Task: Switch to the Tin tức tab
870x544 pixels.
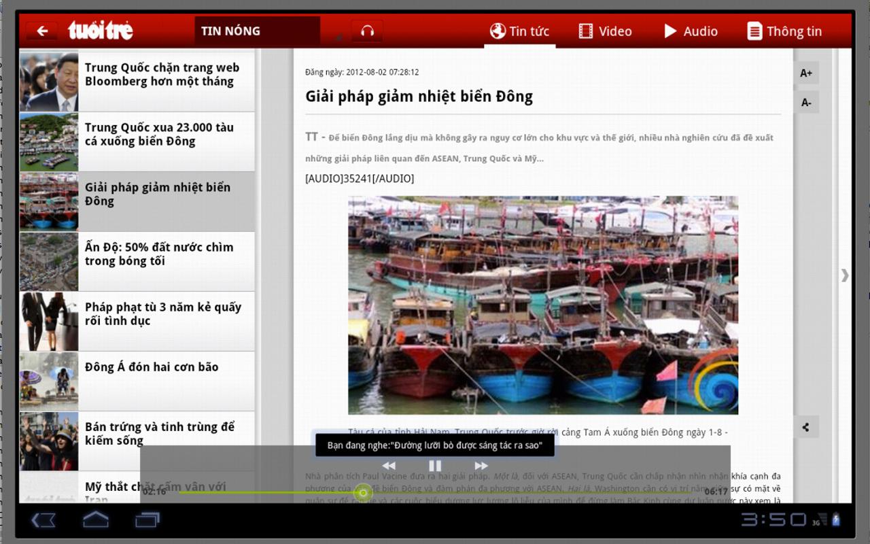Action: [x=520, y=31]
